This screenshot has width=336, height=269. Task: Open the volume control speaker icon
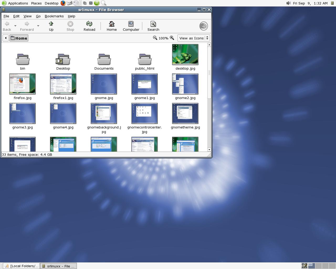point(288,3)
